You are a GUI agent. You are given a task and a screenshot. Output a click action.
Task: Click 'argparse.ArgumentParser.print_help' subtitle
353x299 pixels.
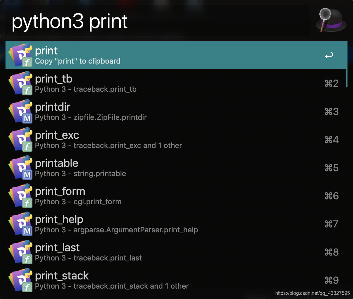point(136,230)
